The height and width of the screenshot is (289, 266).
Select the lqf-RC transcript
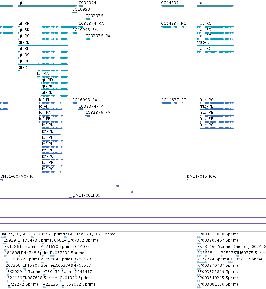pyautogui.click(x=43, y=39)
